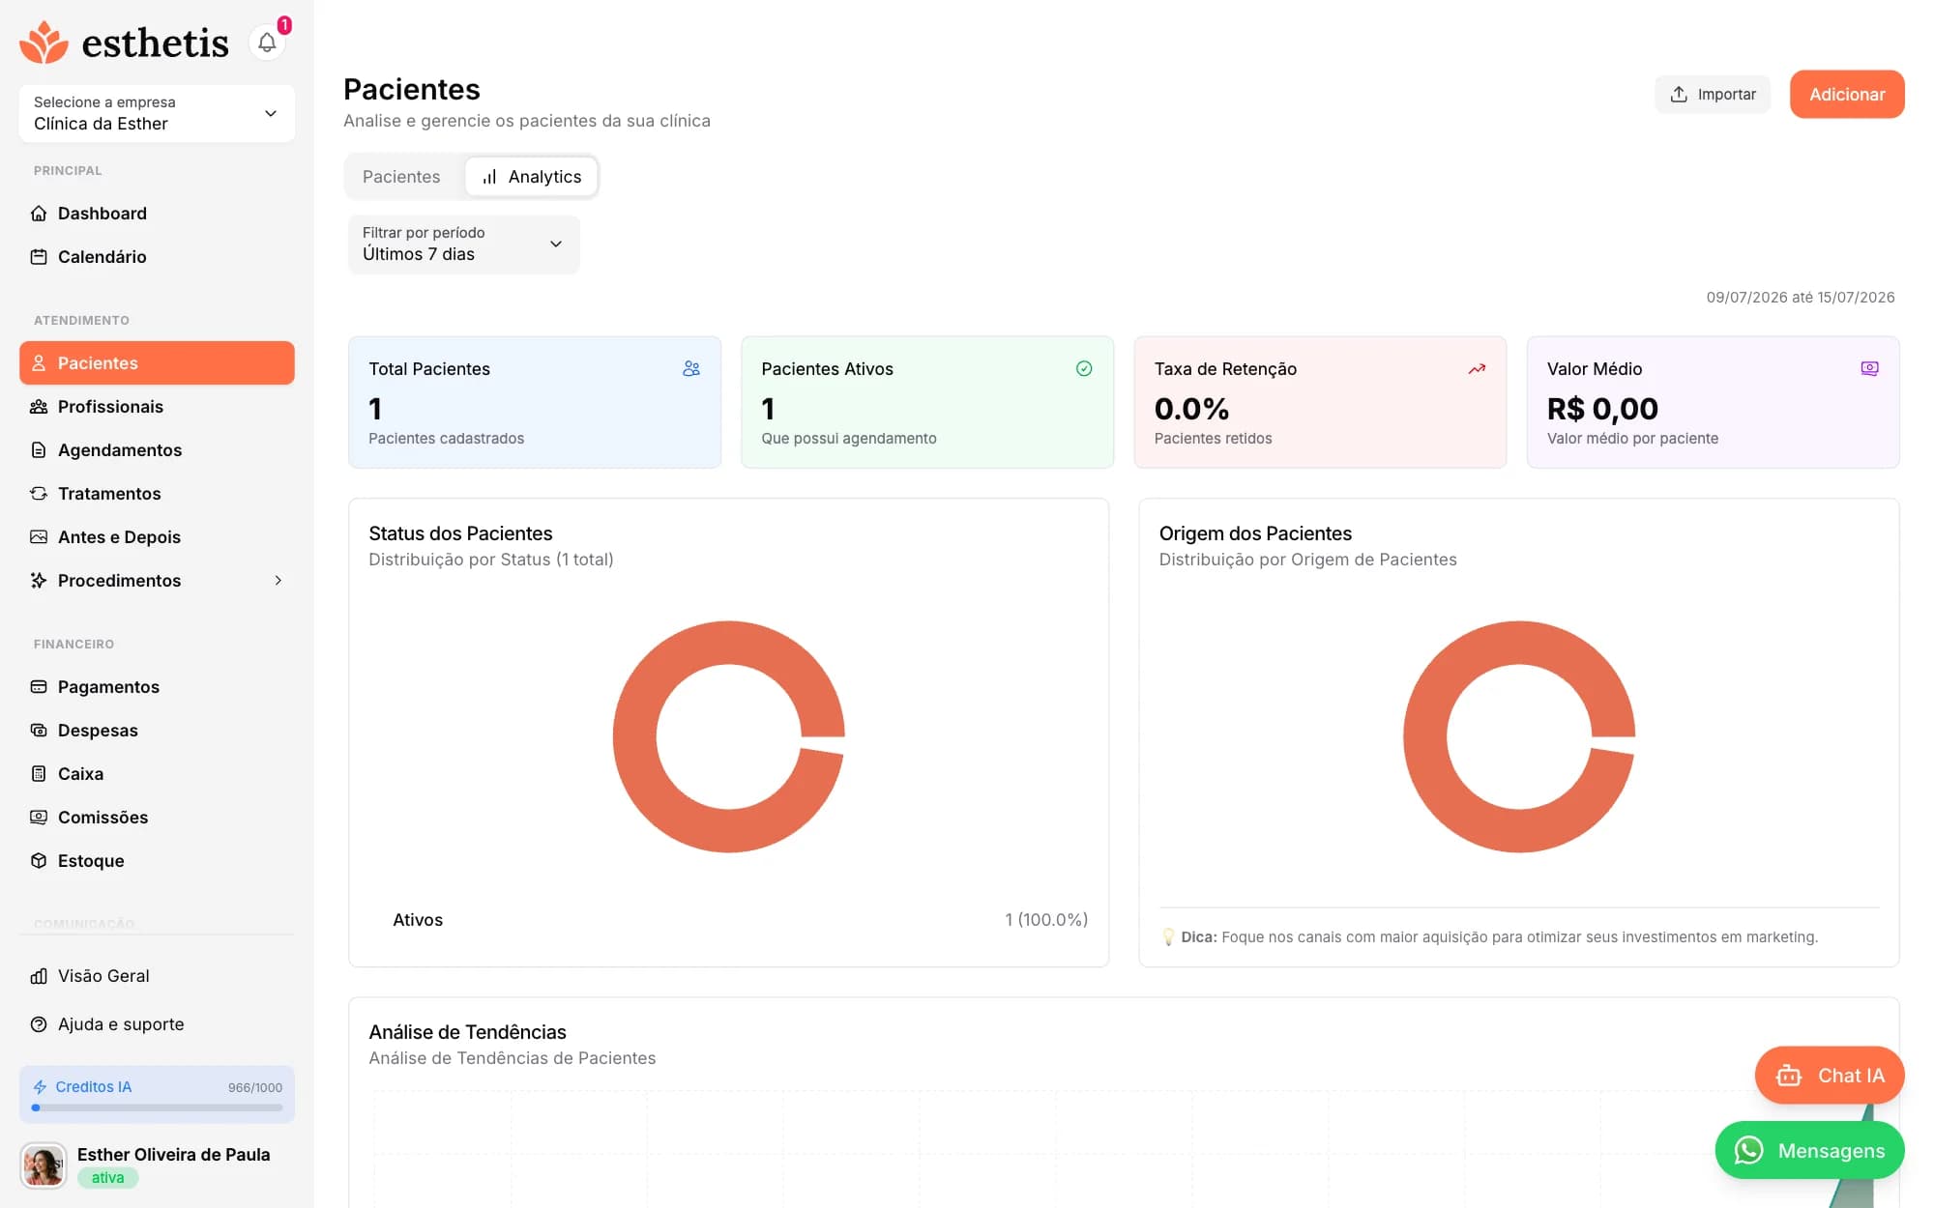The image size is (1934, 1208).
Task: Click the Tratamentos cycle icon
Action: click(39, 494)
